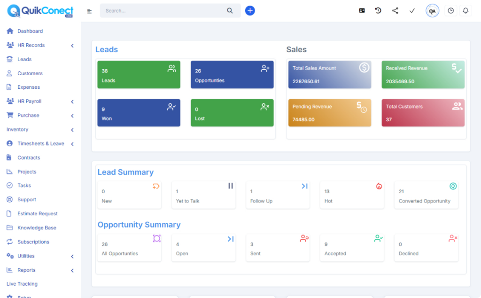Click the Opportunity Summary heading
The image size is (481, 298).
(x=139, y=225)
